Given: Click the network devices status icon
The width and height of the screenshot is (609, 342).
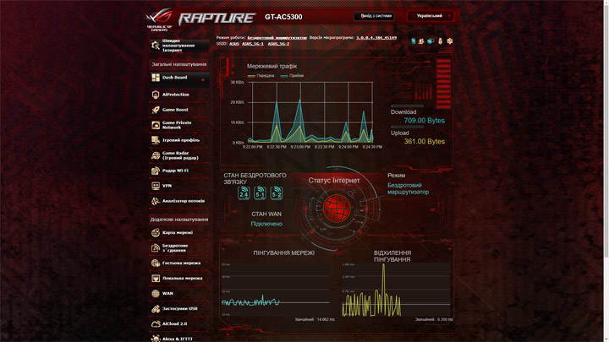Looking at the screenshot, I should [x=431, y=41].
